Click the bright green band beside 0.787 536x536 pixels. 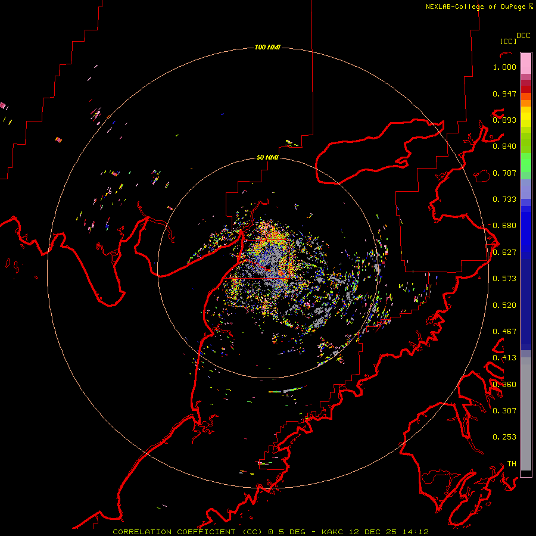pos(526,163)
